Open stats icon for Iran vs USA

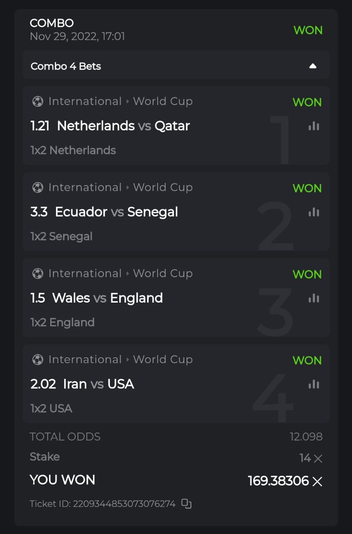tap(314, 384)
